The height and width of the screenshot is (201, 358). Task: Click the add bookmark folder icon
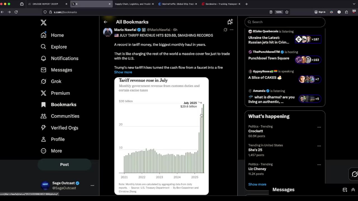(x=230, y=22)
